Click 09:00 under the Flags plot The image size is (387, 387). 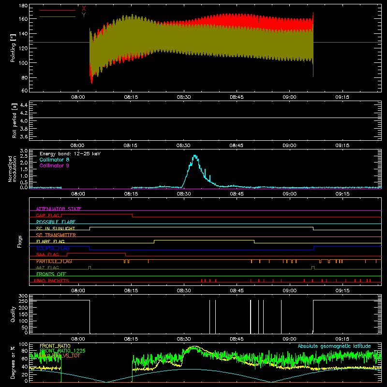point(289,291)
